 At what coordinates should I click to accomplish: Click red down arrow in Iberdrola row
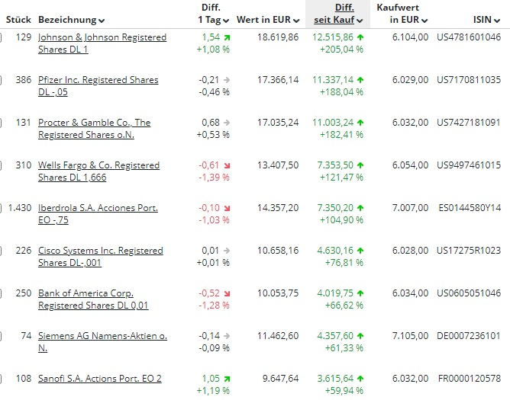pos(226,208)
